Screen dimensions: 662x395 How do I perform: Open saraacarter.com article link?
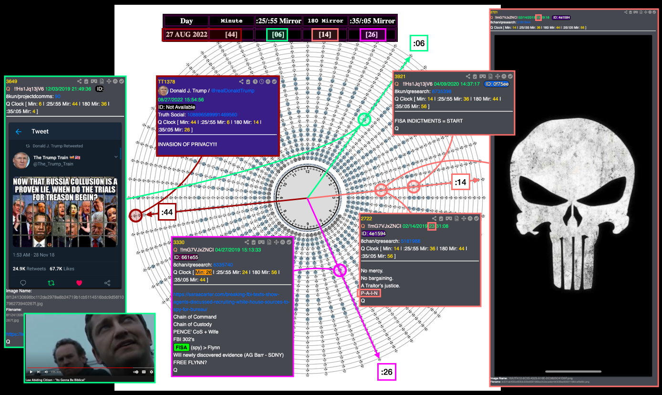[232, 302]
